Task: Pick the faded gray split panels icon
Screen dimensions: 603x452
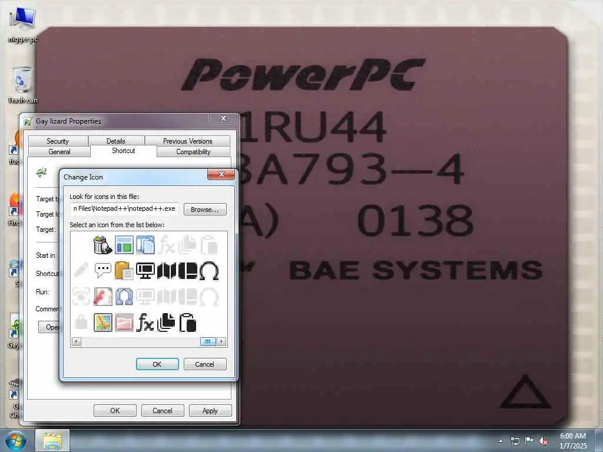Action: [187, 297]
